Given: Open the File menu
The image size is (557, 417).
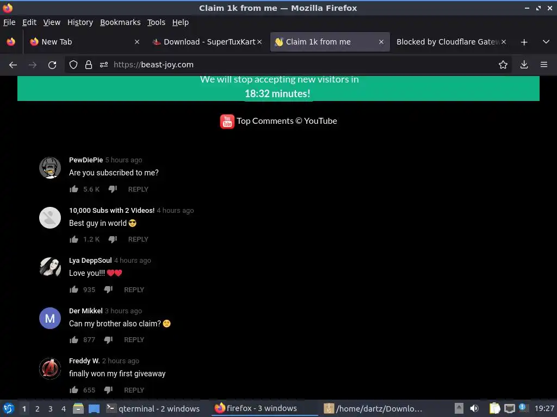Looking at the screenshot, I should (9, 22).
